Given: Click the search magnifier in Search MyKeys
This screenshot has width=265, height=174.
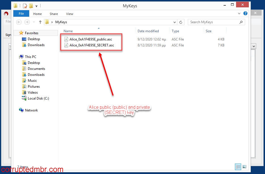Looking at the screenshot, I should [241, 22].
